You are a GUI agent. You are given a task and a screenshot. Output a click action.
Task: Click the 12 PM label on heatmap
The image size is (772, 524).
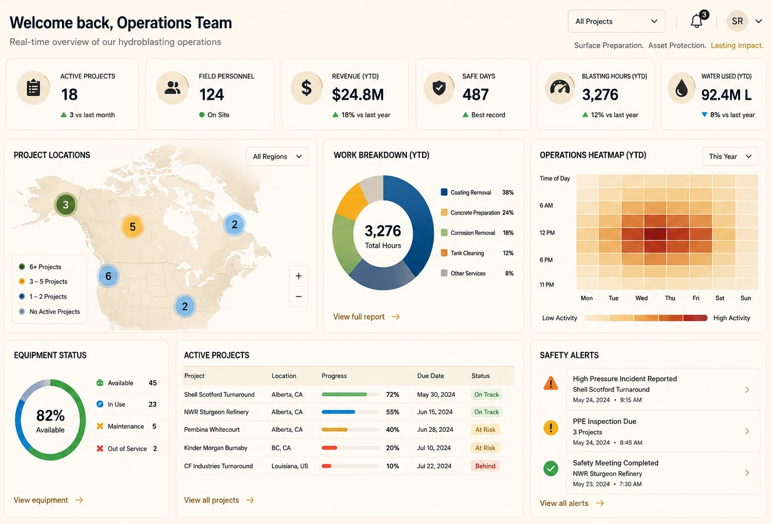[547, 233]
